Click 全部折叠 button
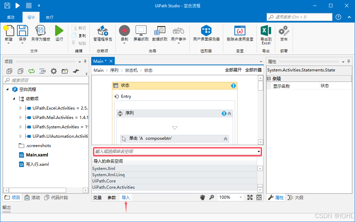The height and width of the screenshot is (222, 355). point(253,70)
